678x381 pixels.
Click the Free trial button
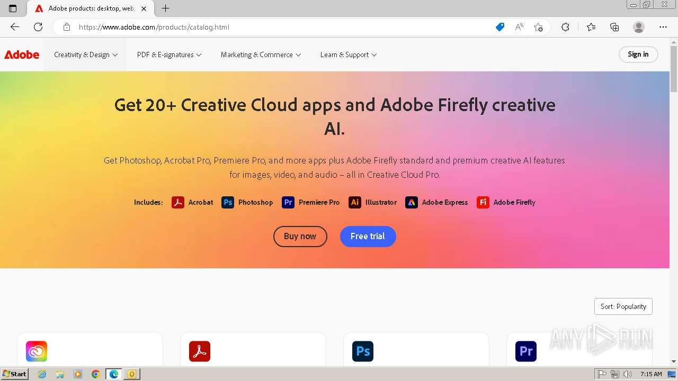point(368,236)
